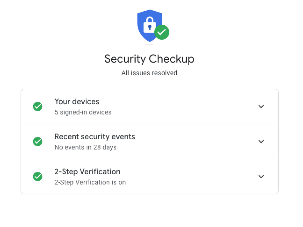
Task: Click the Security Checkup page title
Action: [x=149, y=59]
